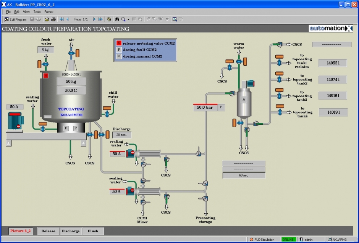Click the red S release metering valve indicator

(x=119, y=43)
